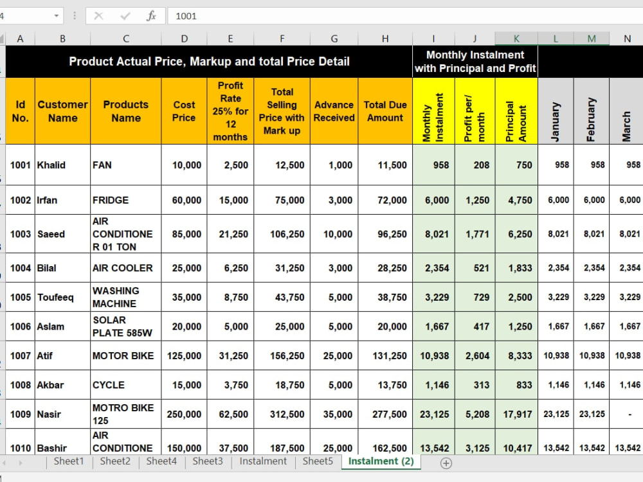Click 'Monthly Instalment with Principal and Profit' title

point(475,62)
